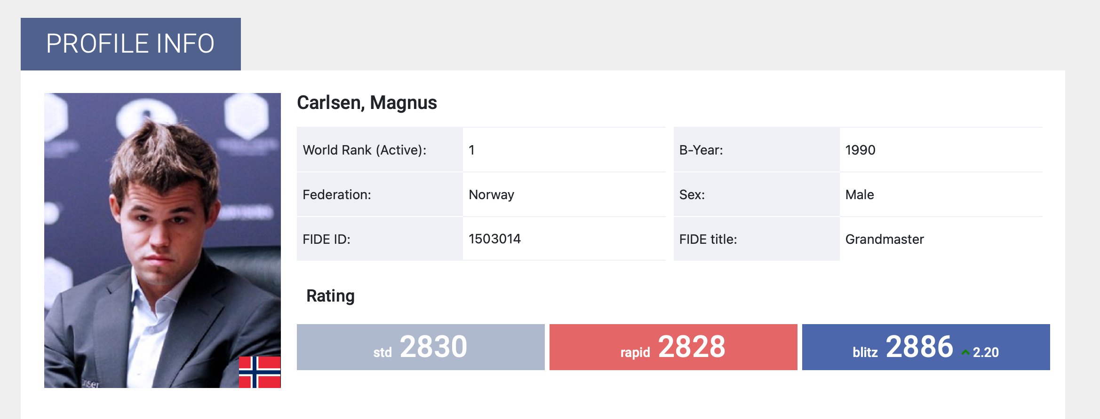Viewport: 1100px width, 419px height.
Task: Click the Federation value Norway
Action: 491,195
